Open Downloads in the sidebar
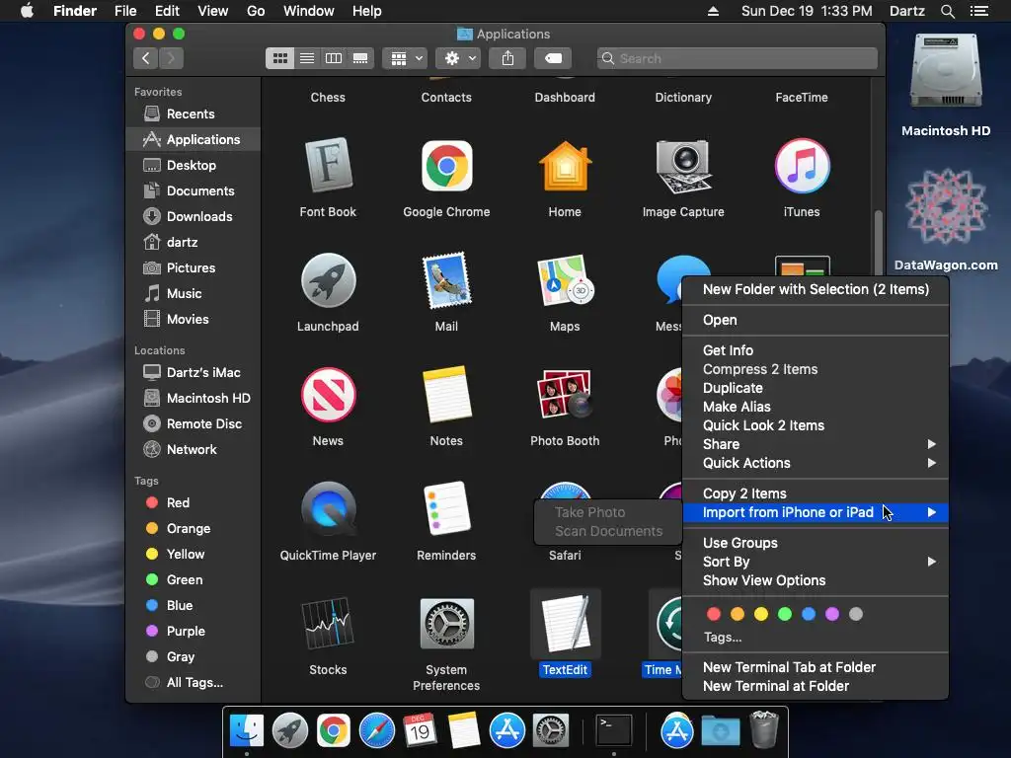Screen dimensions: 1011x758 click(194, 216)
